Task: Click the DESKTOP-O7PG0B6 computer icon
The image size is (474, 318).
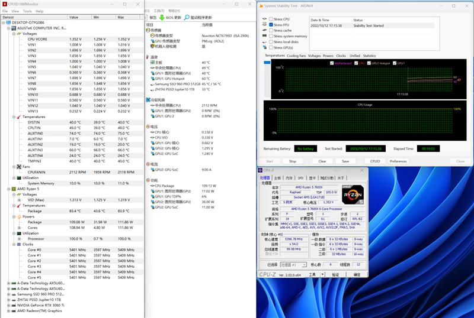Action: point(8,22)
